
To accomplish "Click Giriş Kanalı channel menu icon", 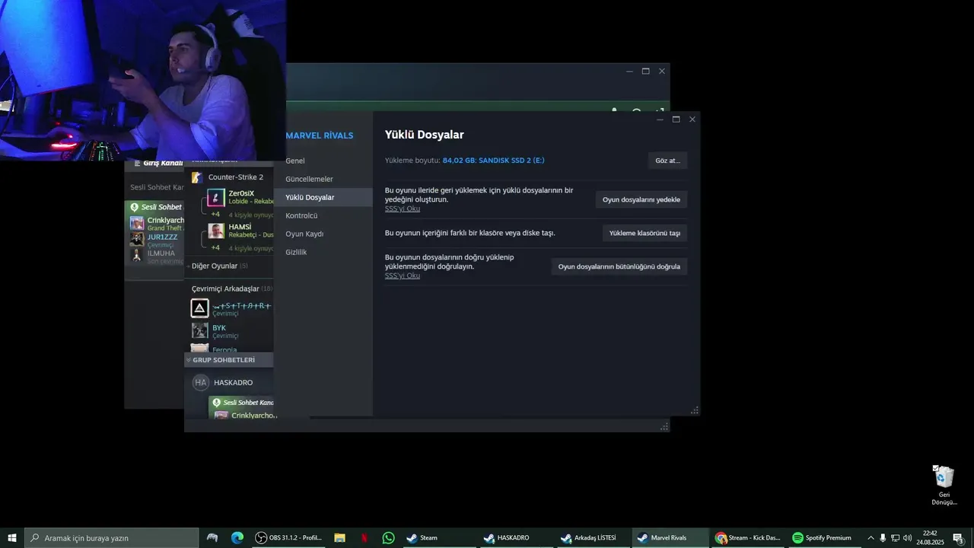I will 138,163.
